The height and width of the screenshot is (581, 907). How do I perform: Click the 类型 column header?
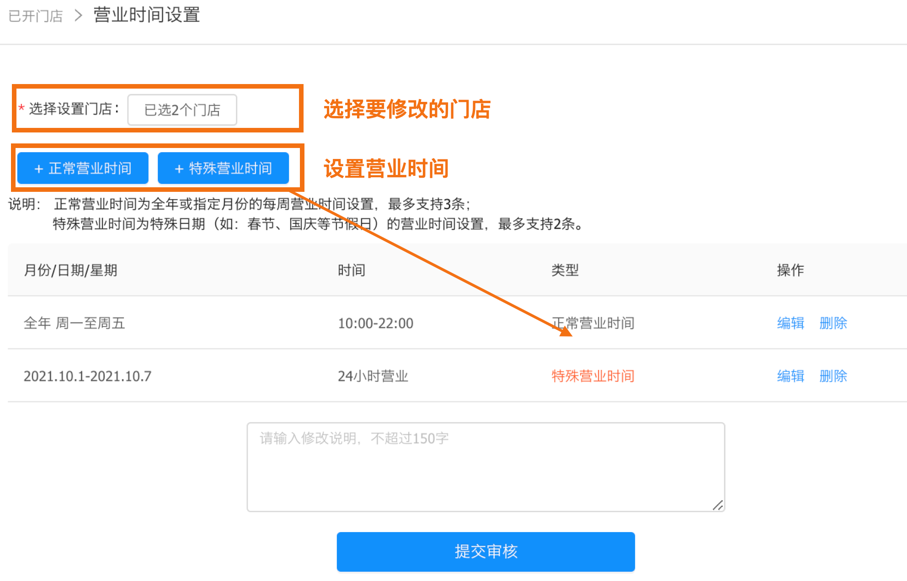click(x=565, y=270)
